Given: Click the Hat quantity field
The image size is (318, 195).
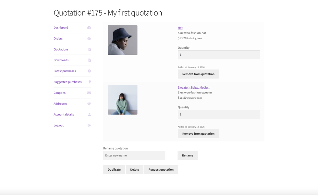Looking at the screenshot, I should tap(219, 55).
